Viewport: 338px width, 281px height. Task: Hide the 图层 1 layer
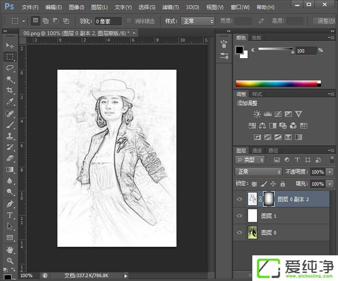click(x=239, y=216)
